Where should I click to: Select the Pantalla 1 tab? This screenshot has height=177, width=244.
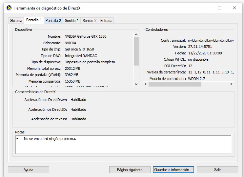[x=34, y=20]
